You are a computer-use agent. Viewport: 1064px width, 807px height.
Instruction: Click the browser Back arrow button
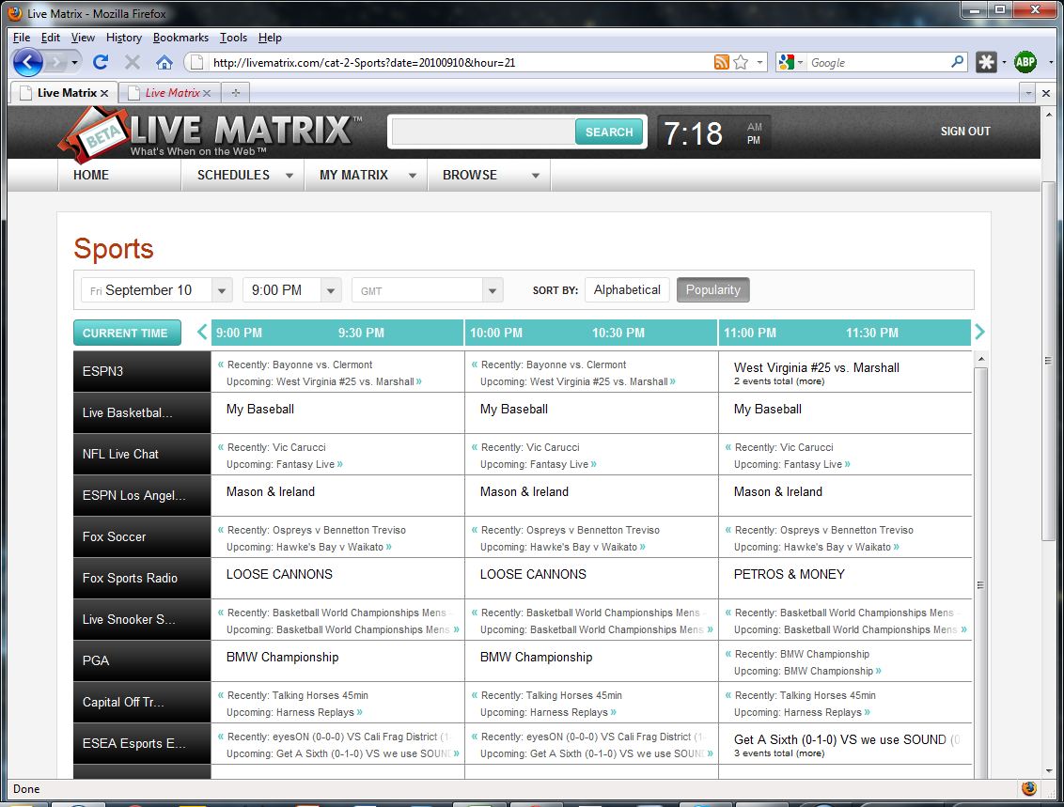point(27,62)
